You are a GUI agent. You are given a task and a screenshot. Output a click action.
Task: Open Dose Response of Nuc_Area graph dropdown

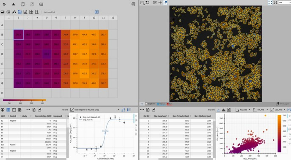(x=94, y=110)
